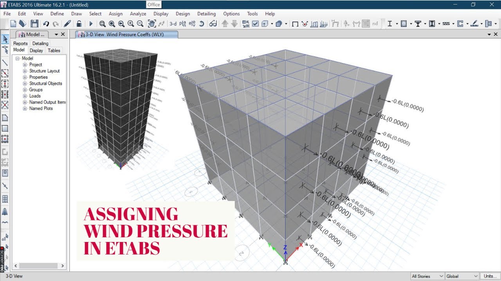Image resolution: width=501 pixels, height=281 pixels.
Task: Open the Assign menu
Action: pos(115,14)
